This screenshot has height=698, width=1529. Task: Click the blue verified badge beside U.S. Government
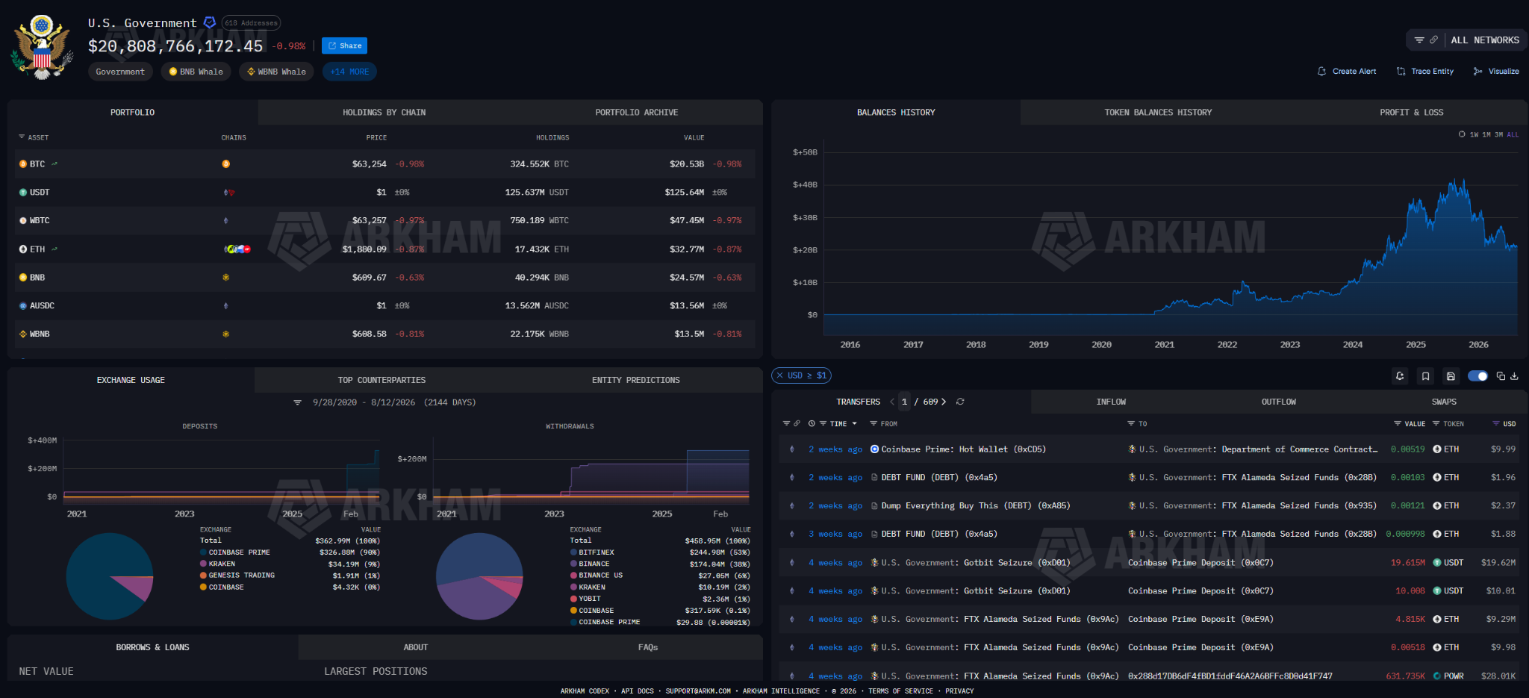(x=210, y=22)
